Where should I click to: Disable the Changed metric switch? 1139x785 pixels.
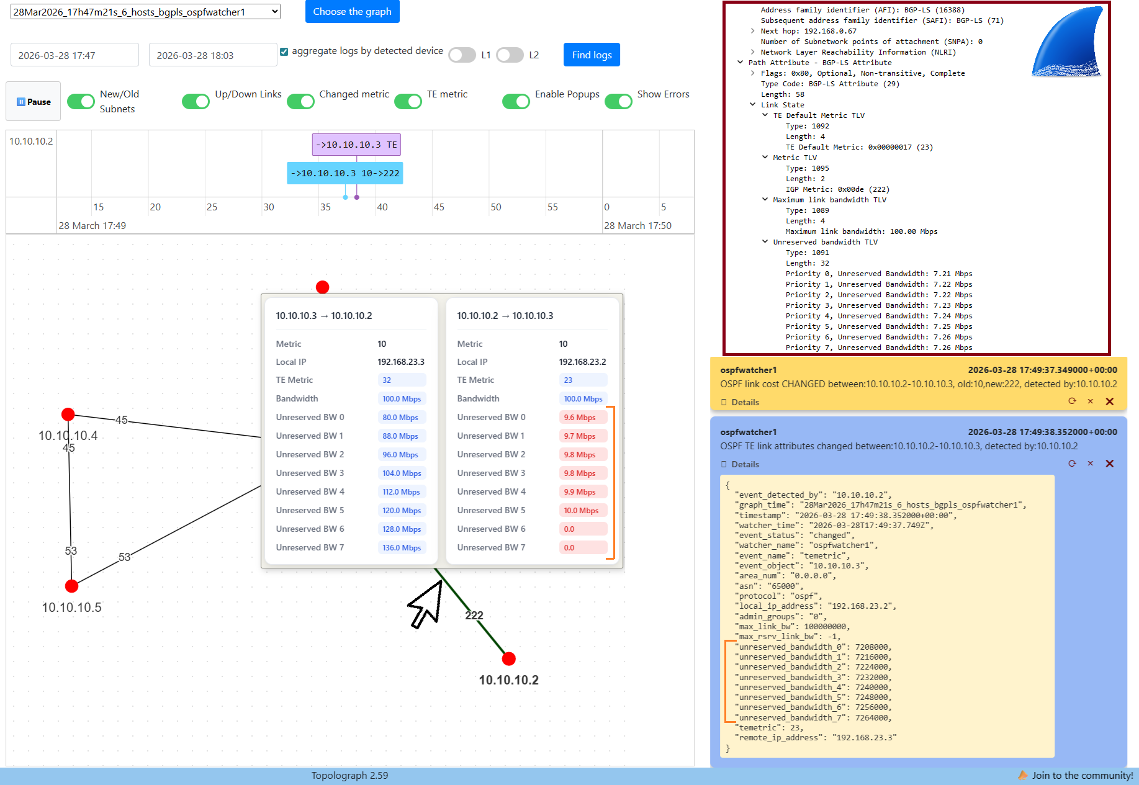coord(300,101)
